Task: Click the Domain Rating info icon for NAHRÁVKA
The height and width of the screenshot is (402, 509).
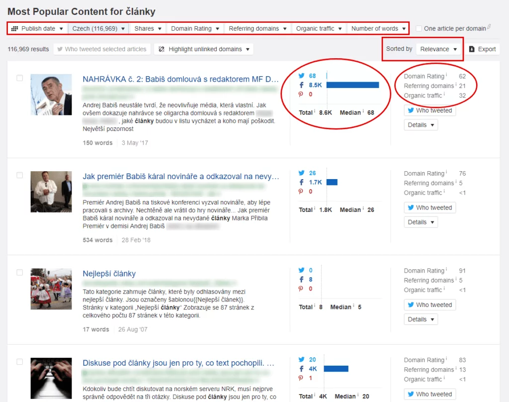Action: click(x=446, y=75)
